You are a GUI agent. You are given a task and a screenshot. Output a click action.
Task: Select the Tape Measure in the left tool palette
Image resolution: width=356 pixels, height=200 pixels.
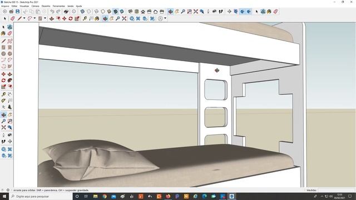(3, 94)
